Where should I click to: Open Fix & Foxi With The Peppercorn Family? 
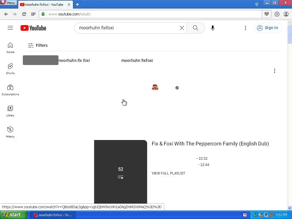click(210, 144)
